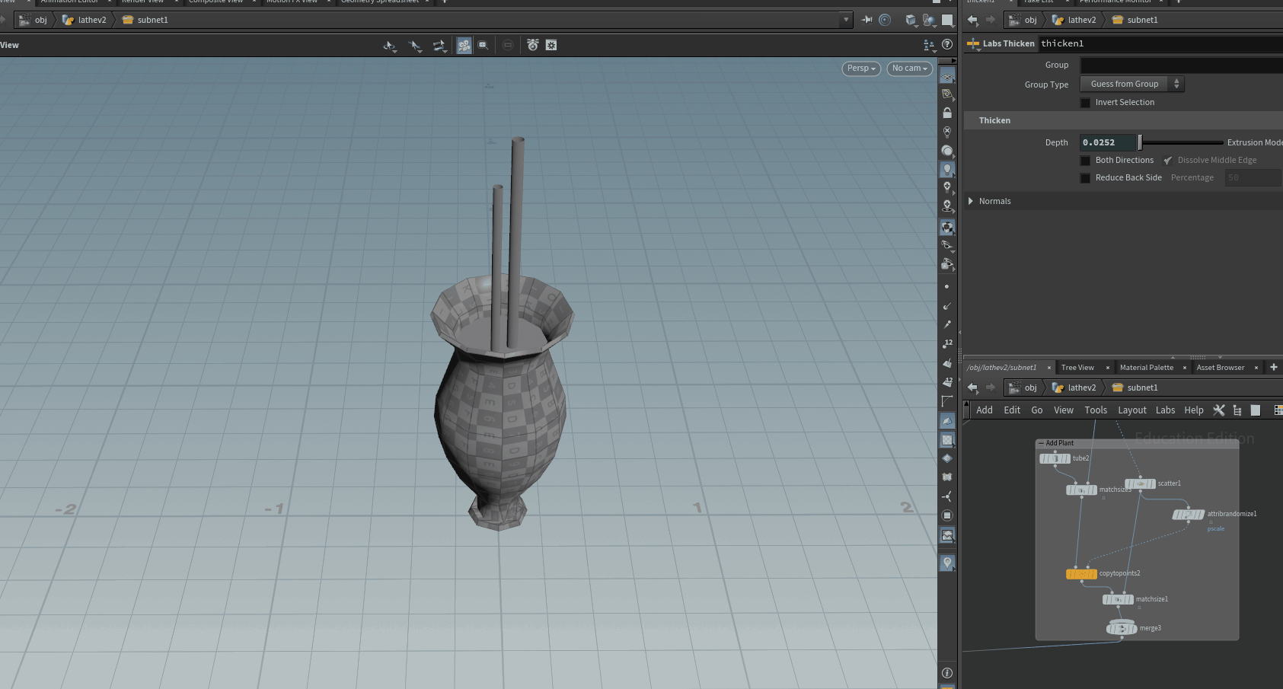
Task: Click the Depth value field 0.0252
Action: tap(1107, 142)
